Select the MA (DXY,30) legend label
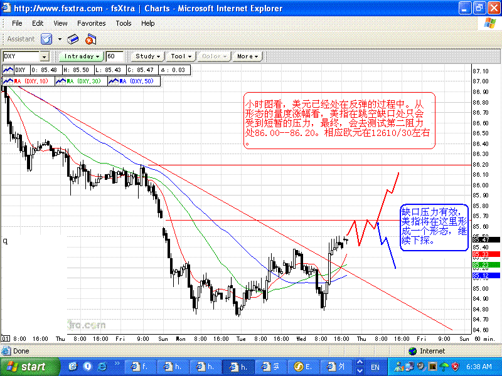Screen dimensions: 502x376 pyautogui.click(x=83, y=81)
